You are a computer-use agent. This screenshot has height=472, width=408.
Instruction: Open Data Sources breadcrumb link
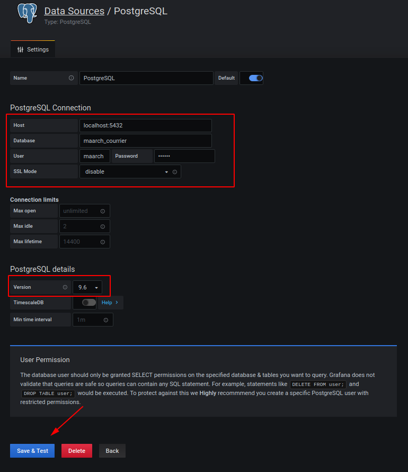click(x=74, y=11)
